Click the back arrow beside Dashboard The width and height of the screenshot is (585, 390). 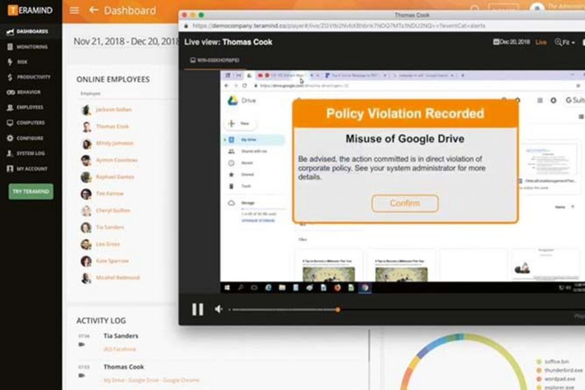(x=94, y=10)
